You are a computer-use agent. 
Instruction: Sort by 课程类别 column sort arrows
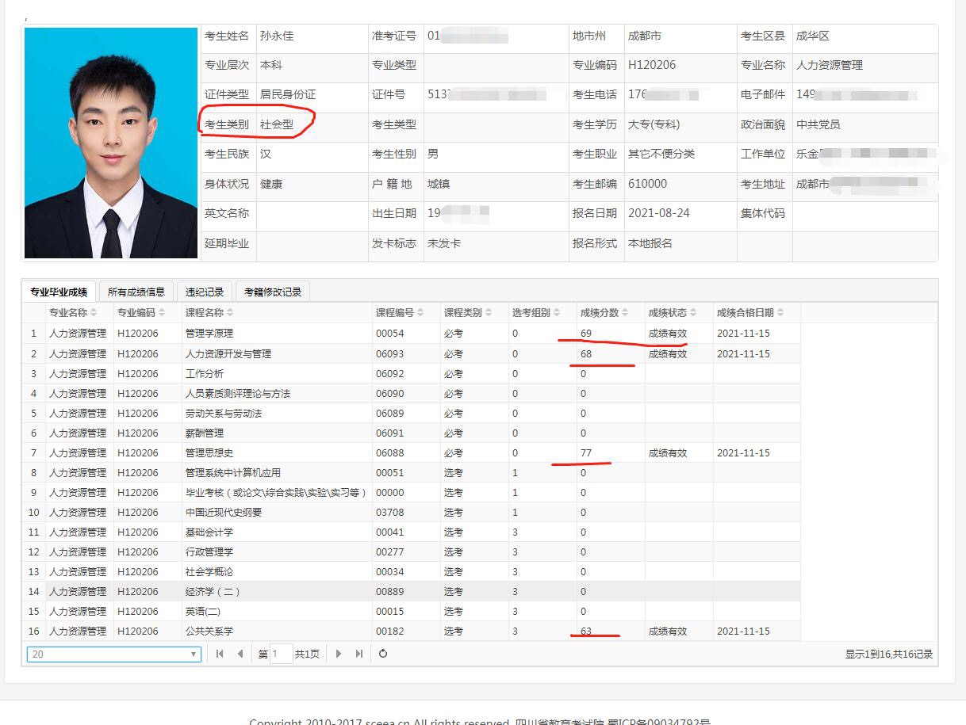[489, 313]
